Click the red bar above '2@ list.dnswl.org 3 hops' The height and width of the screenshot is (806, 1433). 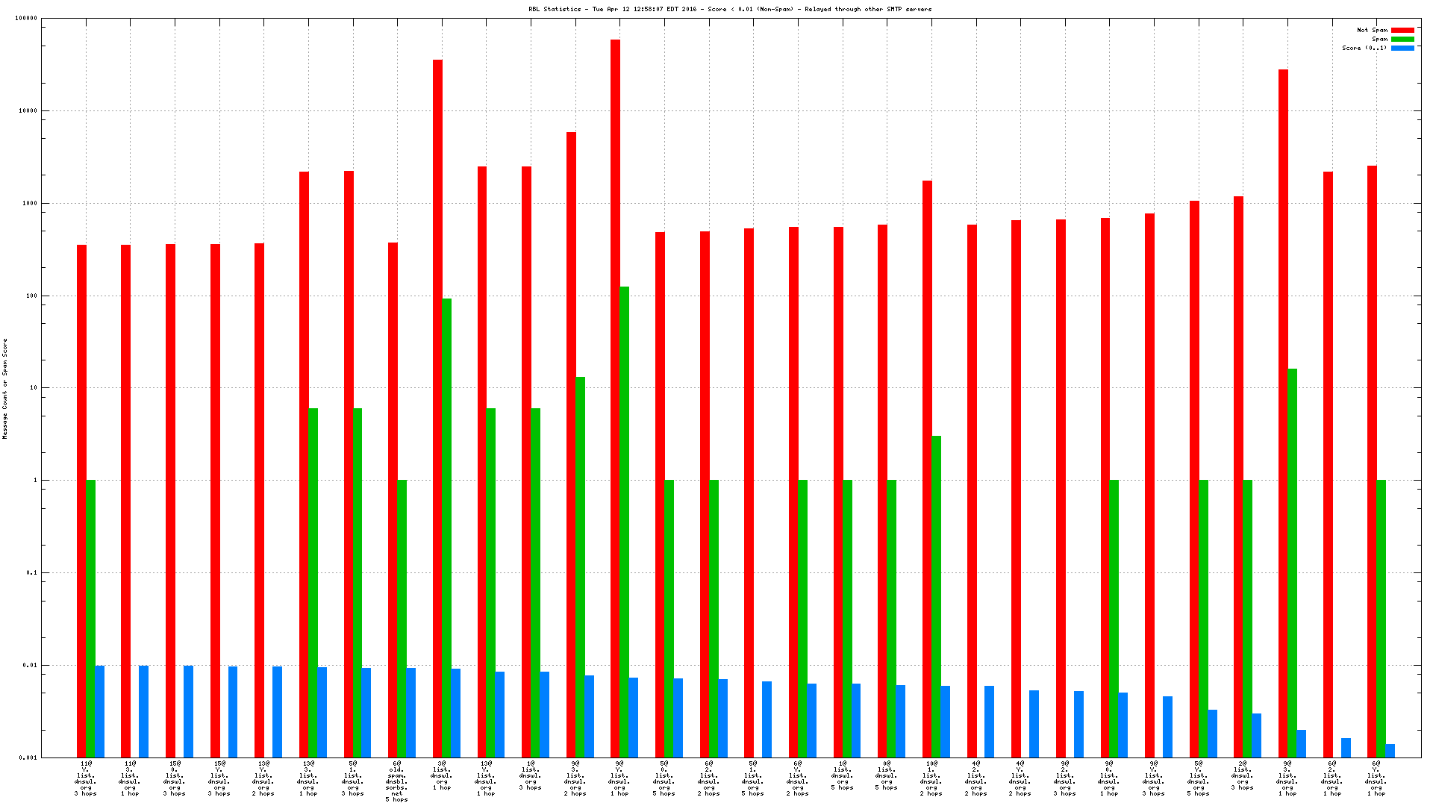click(1238, 478)
